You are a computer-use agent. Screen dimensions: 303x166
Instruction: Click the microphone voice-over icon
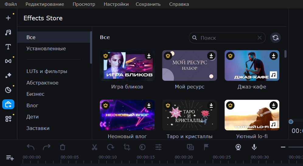pos(254,147)
